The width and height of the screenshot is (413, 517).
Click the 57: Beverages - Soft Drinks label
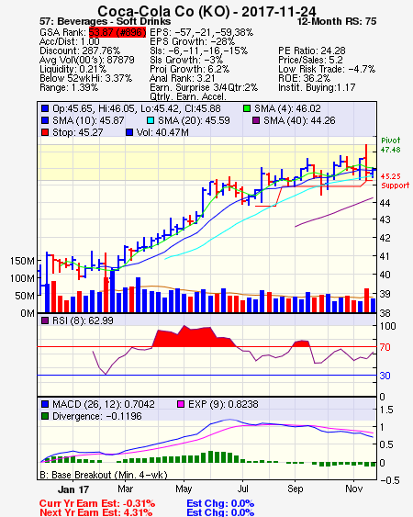106,21
